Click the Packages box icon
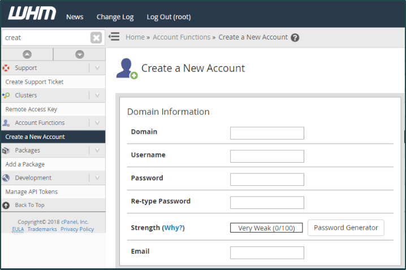Viewport: 406px width, 270px height. tap(6, 150)
